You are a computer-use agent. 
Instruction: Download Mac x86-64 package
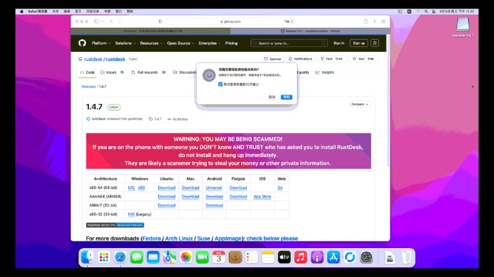click(x=190, y=188)
